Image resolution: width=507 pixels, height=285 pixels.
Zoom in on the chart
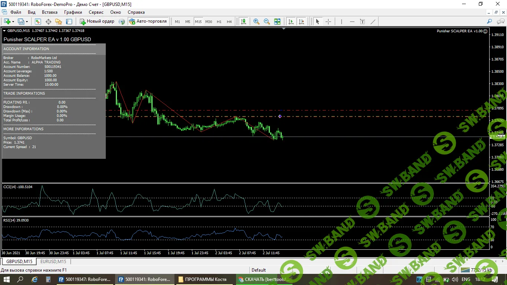pyautogui.click(x=256, y=22)
